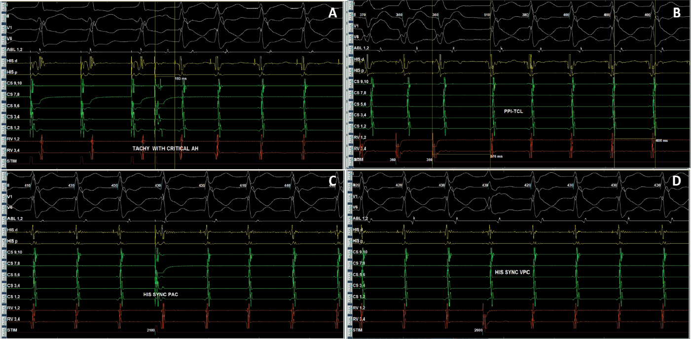Select the 193 ms measurement in panel A
Viewport: 691px width, 339px height.
pyautogui.click(x=181, y=78)
